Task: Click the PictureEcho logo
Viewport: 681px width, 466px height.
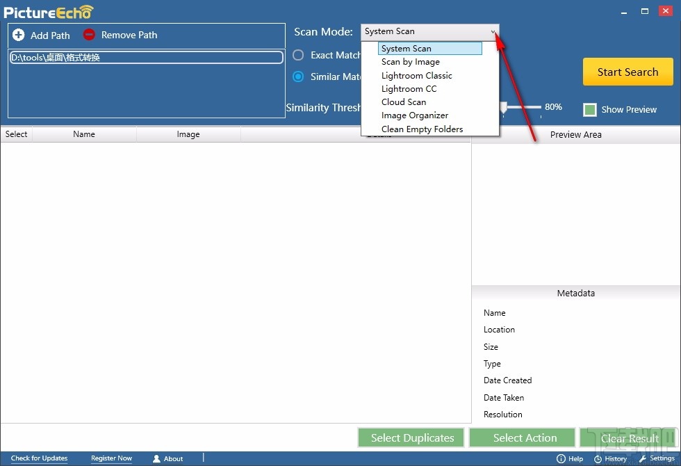Action: [48, 13]
